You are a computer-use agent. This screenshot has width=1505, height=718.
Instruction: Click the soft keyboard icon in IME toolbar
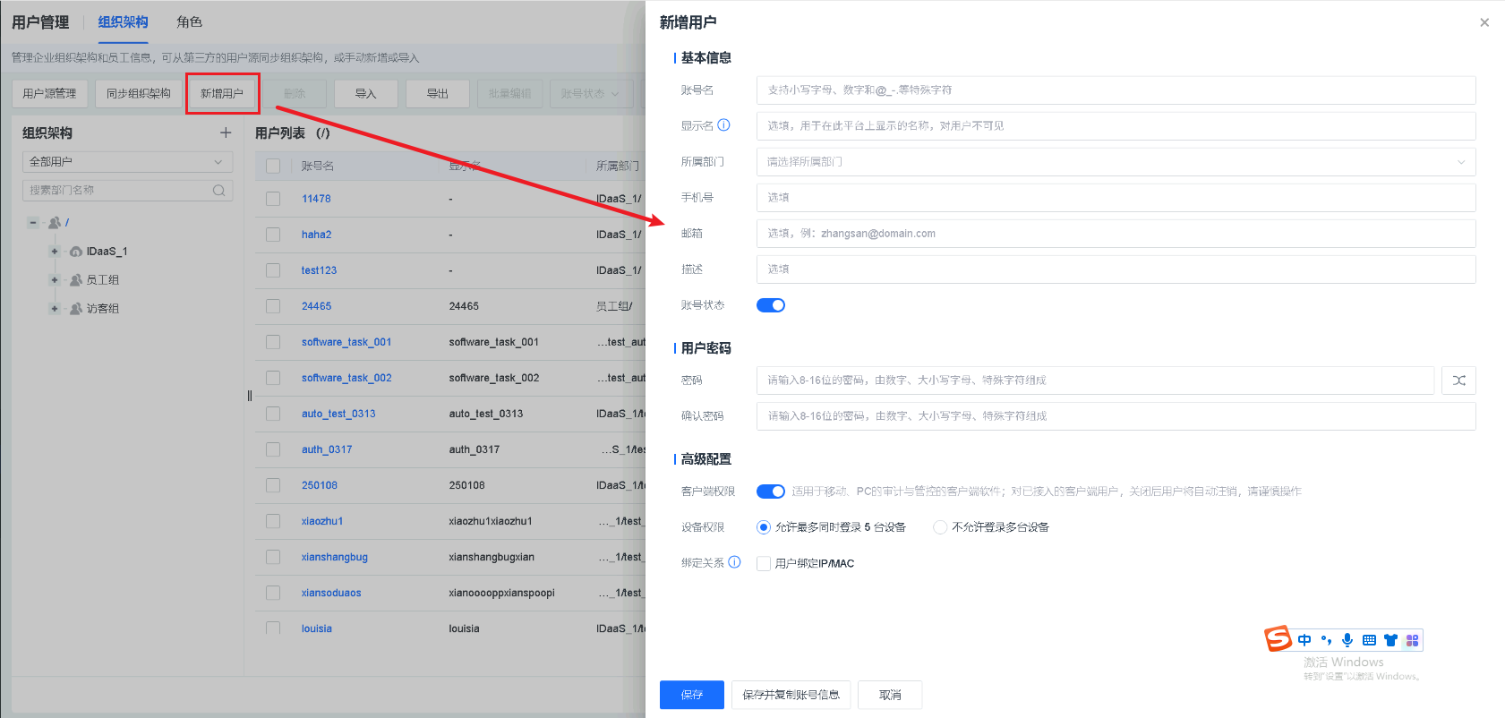(x=1368, y=640)
